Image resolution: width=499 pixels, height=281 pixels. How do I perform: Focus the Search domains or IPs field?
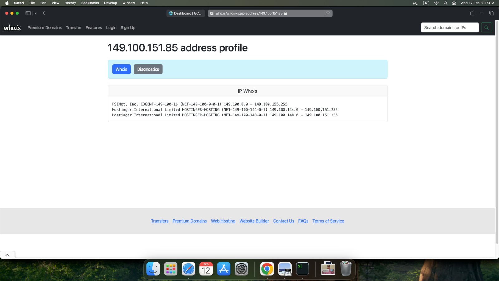click(x=450, y=27)
